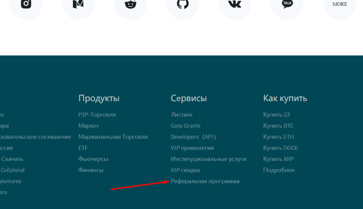Open the VK social icon
Image resolution: width=363 pixels, height=209 pixels.
[x=235, y=4]
